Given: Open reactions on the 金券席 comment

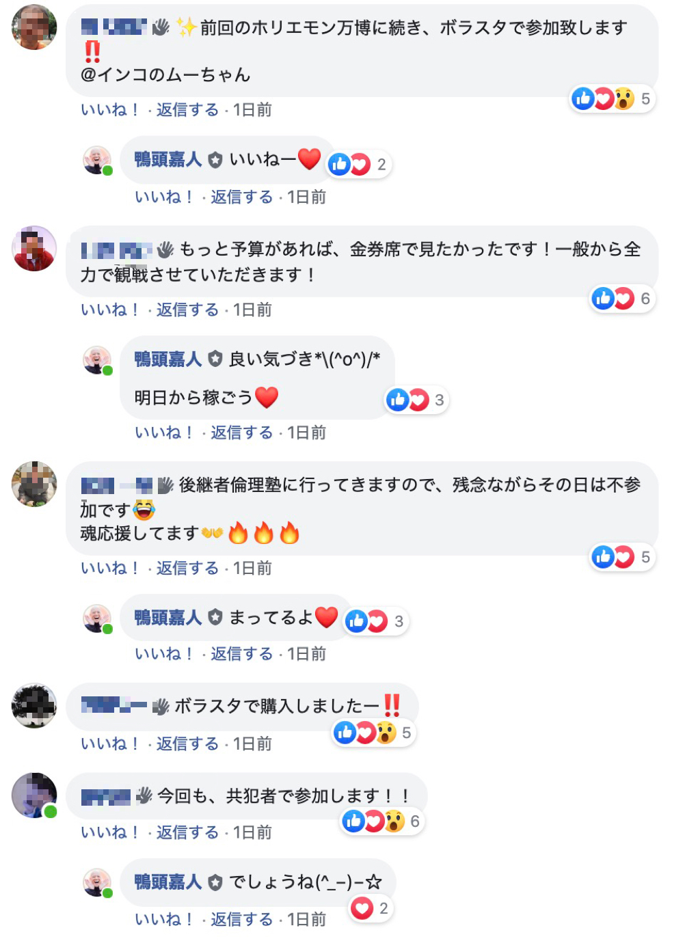Looking at the screenshot, I should pos(622,299).
